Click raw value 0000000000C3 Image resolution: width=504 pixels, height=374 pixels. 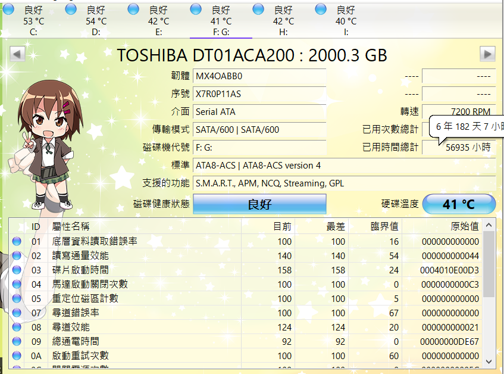[450, 285]
